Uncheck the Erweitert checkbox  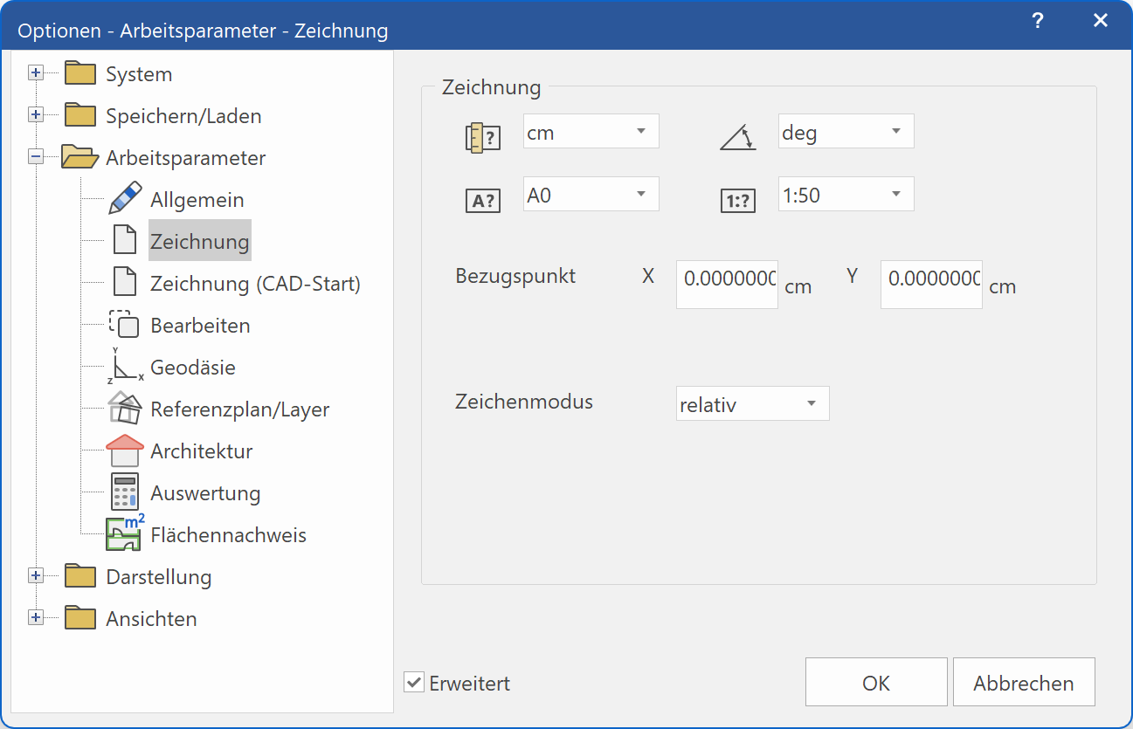pos(413,683)
